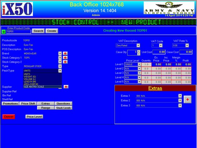Viewport: 197px width, 148px height.
Task: Open Level 3 price level dropdown
Action: tap(139, 73)
